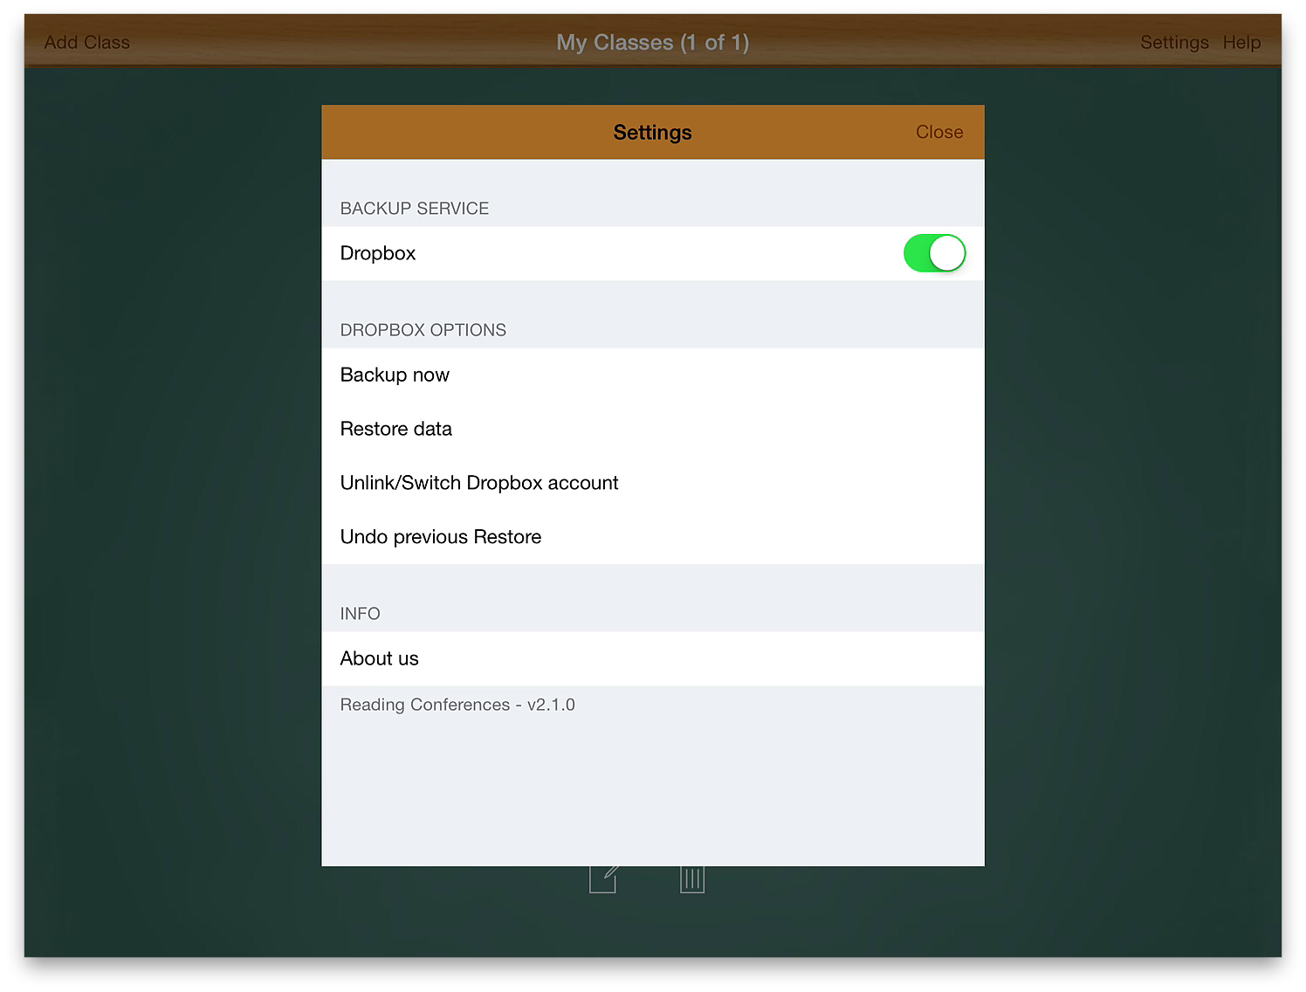Tap Backup now option
The image size is (1306, 992).
(652, 375)
